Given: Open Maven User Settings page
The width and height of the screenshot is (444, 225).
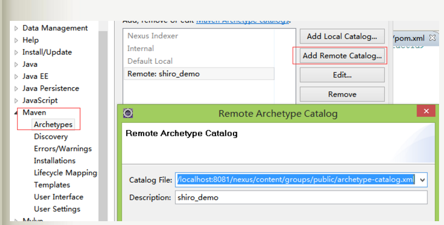Looking at the screenshot, I should pyautogui.click(x=57, y=209).
